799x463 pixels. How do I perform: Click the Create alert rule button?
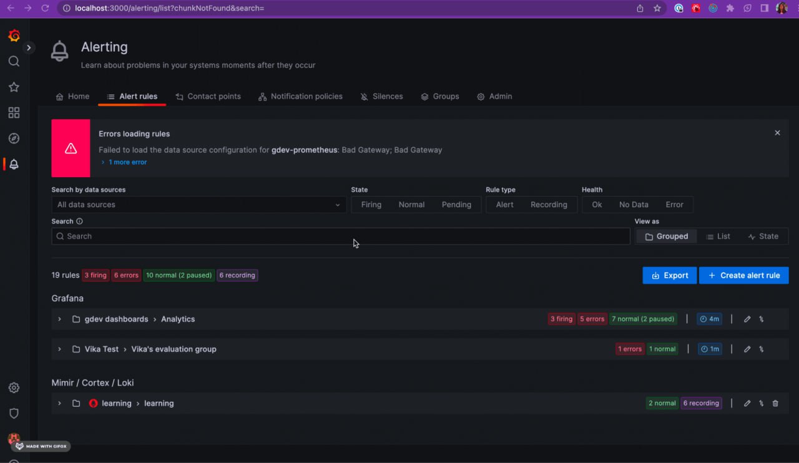pos(744,275)
